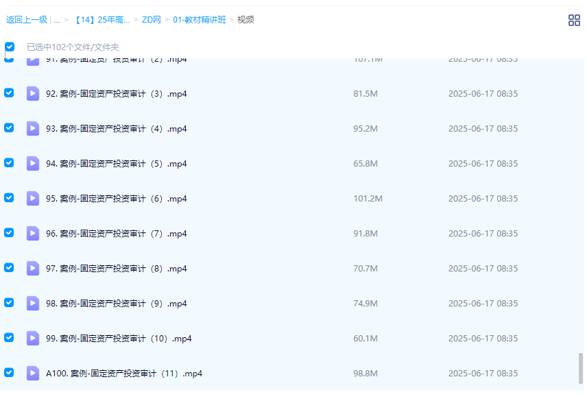Uncheck file 92 checkbox
Viewport: 587px width, 399px height.
pyautogui.click(x=9, y=93)
